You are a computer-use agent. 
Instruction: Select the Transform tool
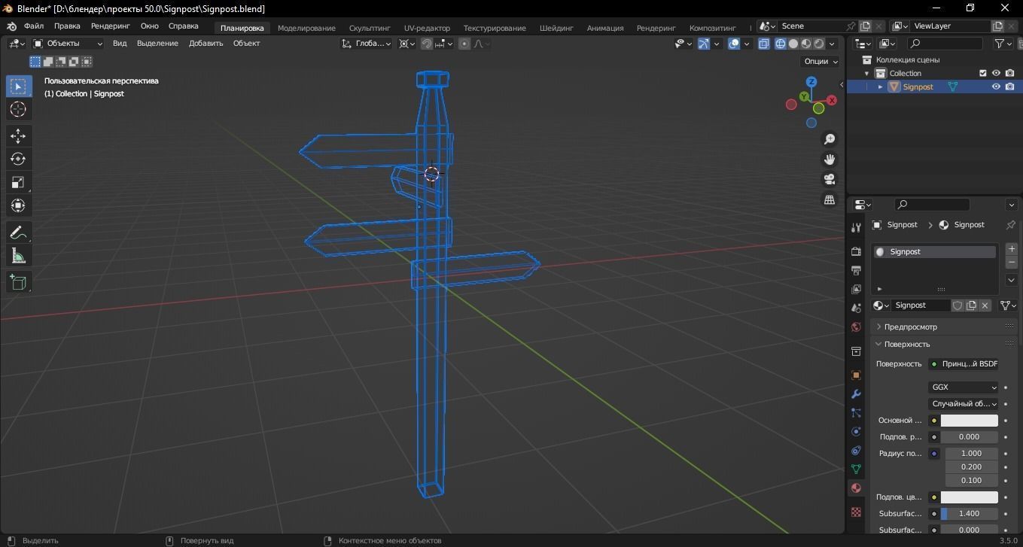coord(18,205)
